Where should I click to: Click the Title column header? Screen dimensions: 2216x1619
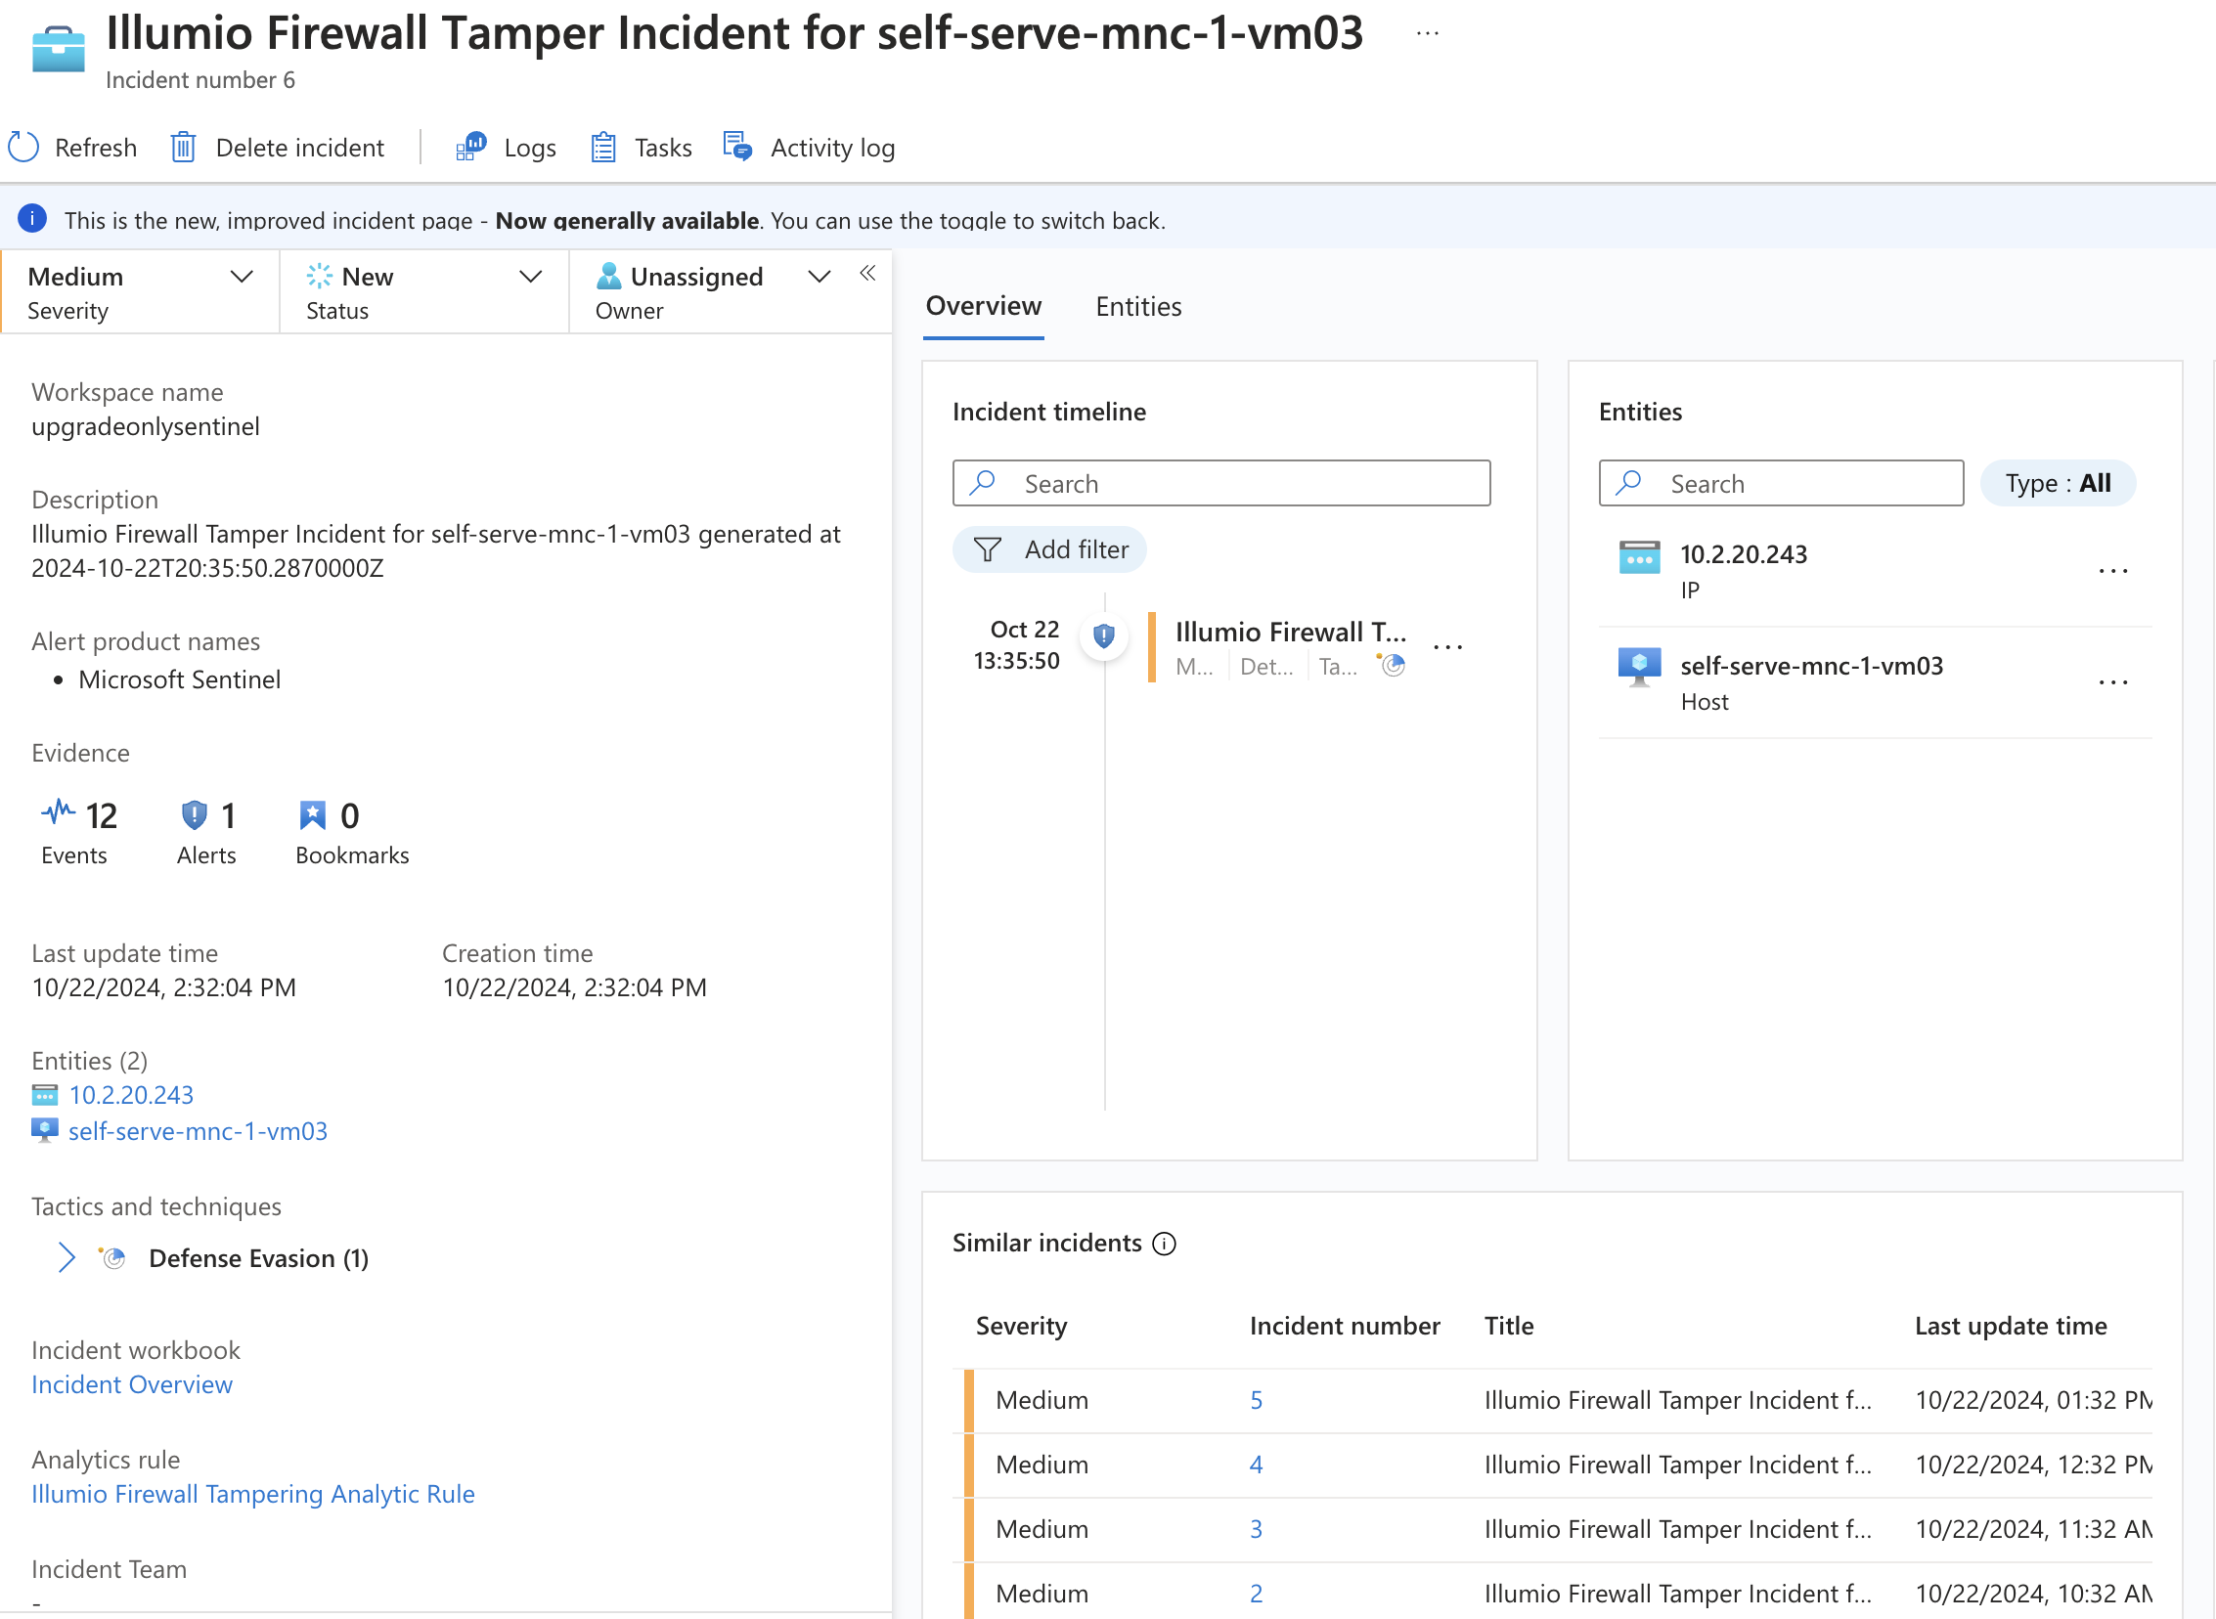coord(1508,1326)
